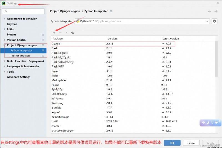Select the Flask package row
The height and width of the screenshot is (148, 222).
133,48
